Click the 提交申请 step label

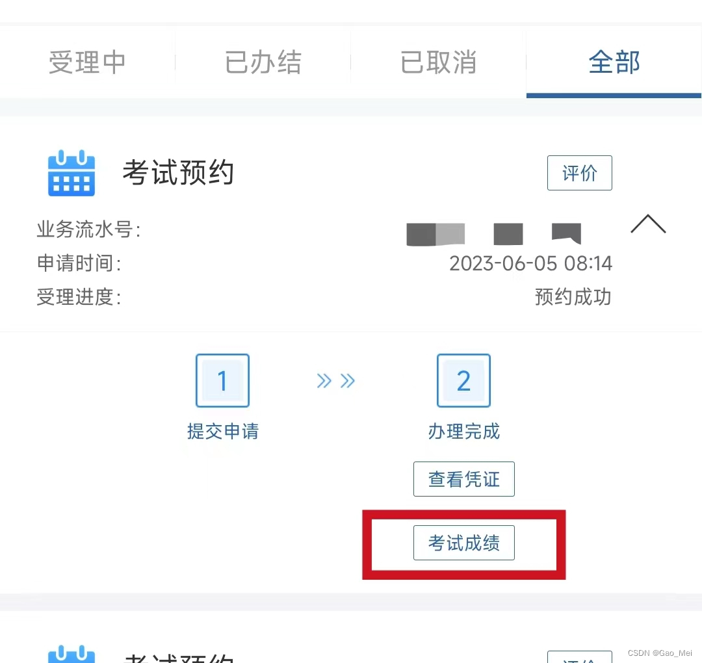[x=222, y=431]
